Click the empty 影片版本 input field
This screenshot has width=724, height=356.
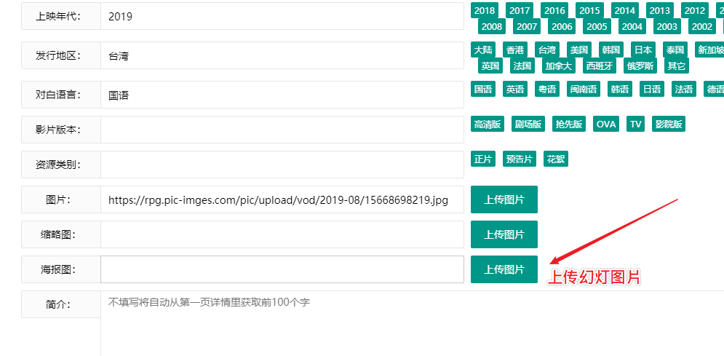pyautogui.click(x=282, y=130)
